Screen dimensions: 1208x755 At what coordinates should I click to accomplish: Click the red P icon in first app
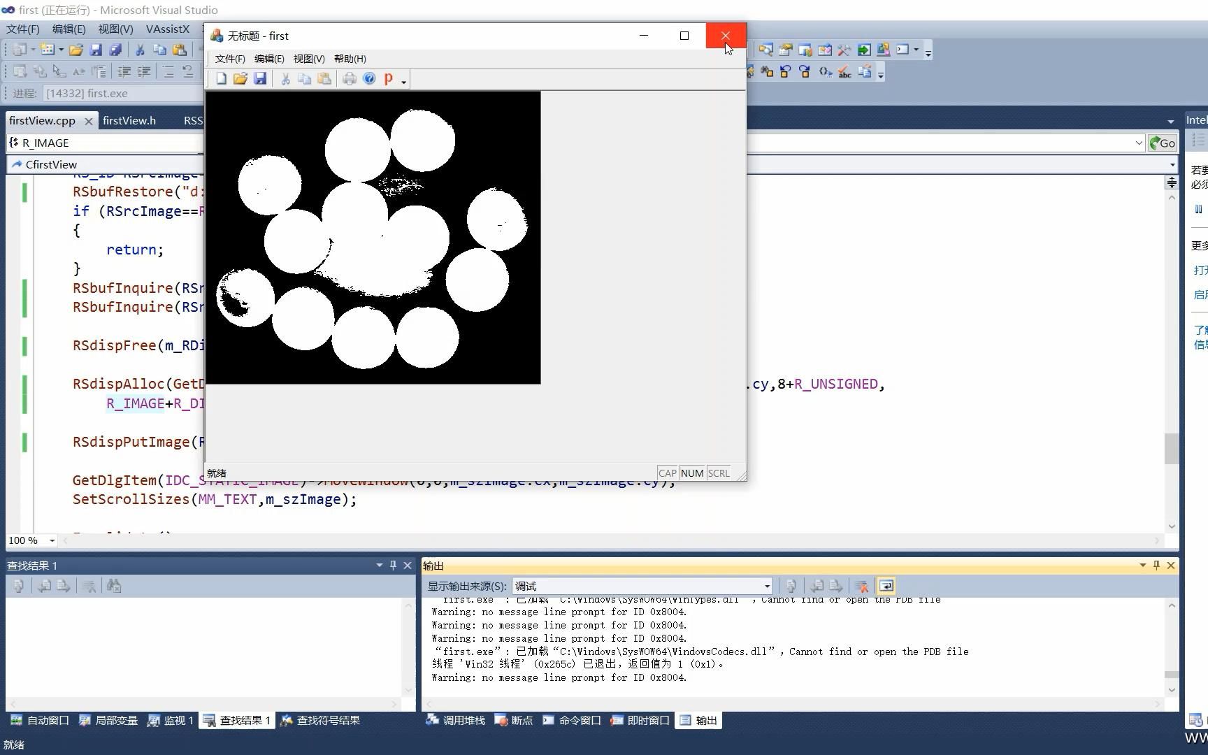click(x=388, y=78)
